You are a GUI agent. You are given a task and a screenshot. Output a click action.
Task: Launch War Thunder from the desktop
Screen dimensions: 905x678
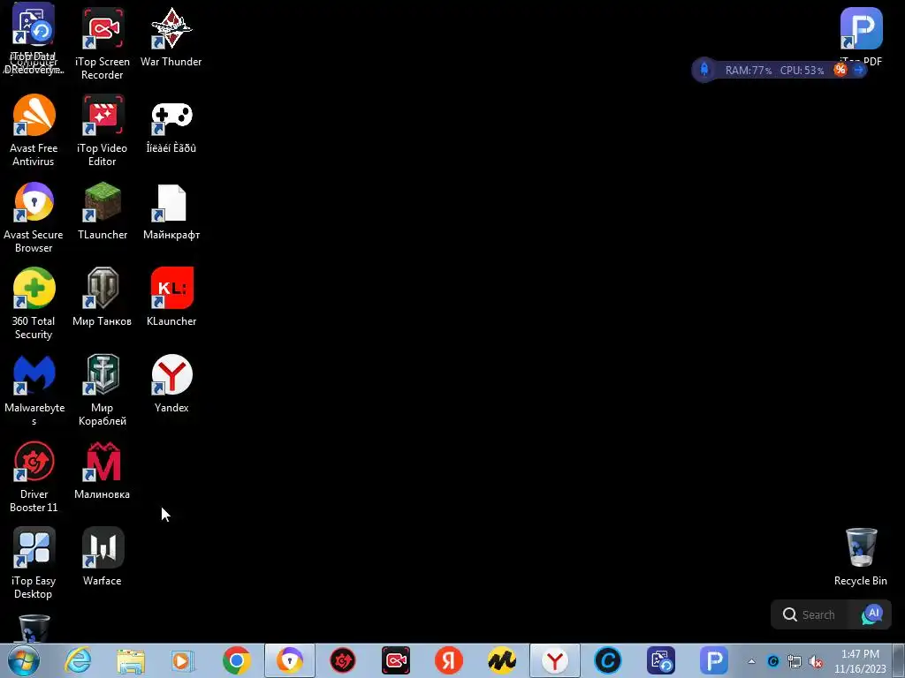(x=171, y=37)
